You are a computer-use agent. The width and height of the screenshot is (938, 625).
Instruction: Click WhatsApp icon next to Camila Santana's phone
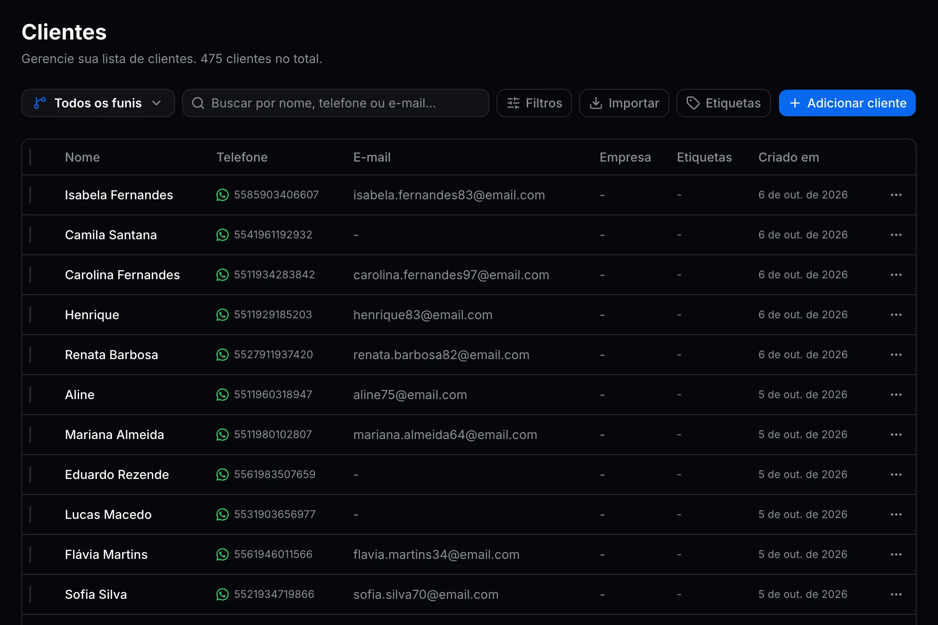[x=222, y=235]
